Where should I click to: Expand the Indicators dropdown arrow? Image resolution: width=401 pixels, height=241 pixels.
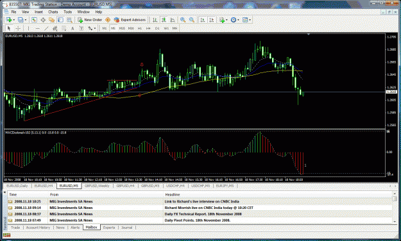pos(226,20)
